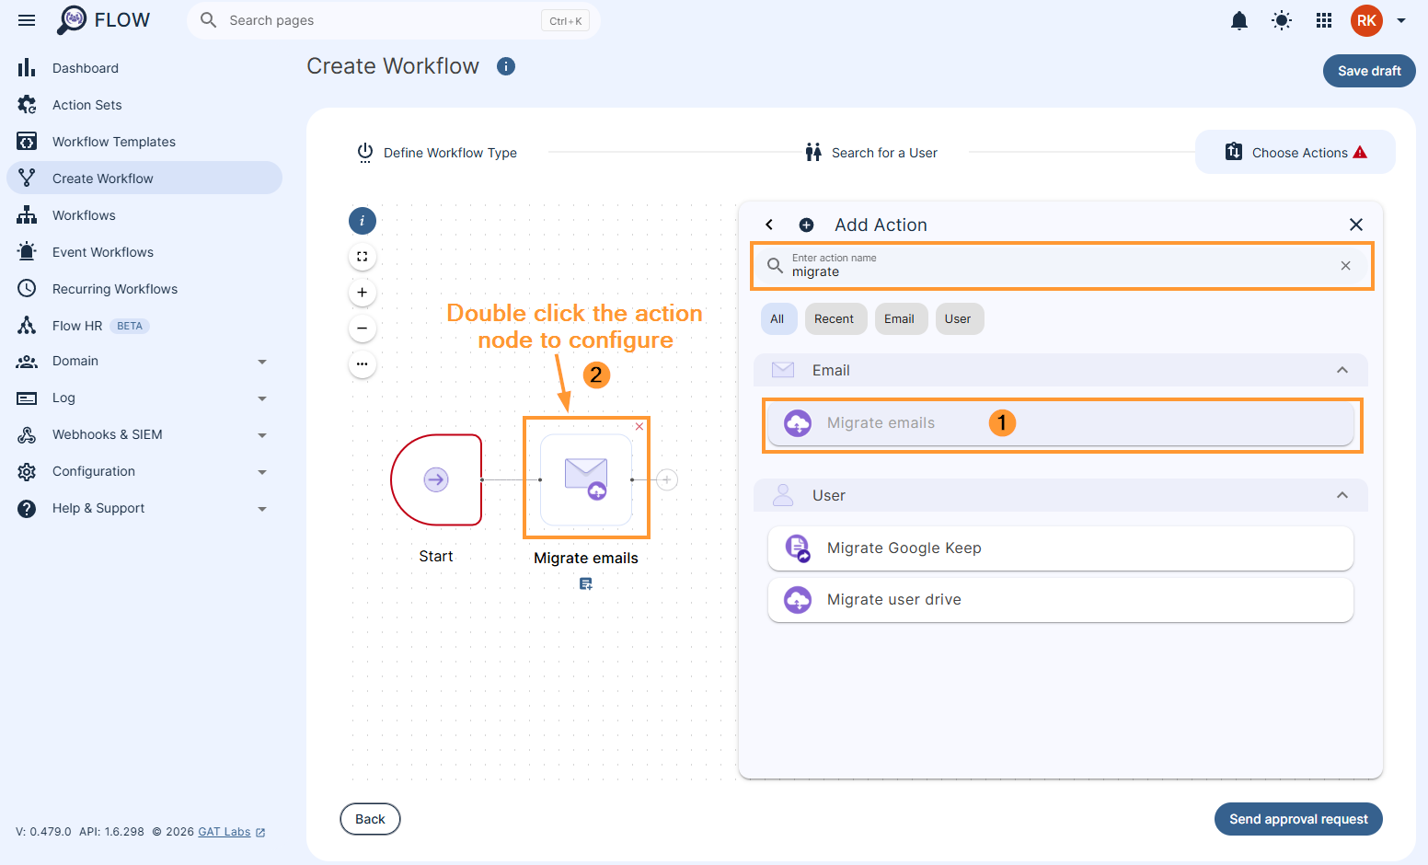This screenshot has width=1428, height=865.
Task: Toggle the light/dark theme sun icon
Action: click(x=1282, y=20)
